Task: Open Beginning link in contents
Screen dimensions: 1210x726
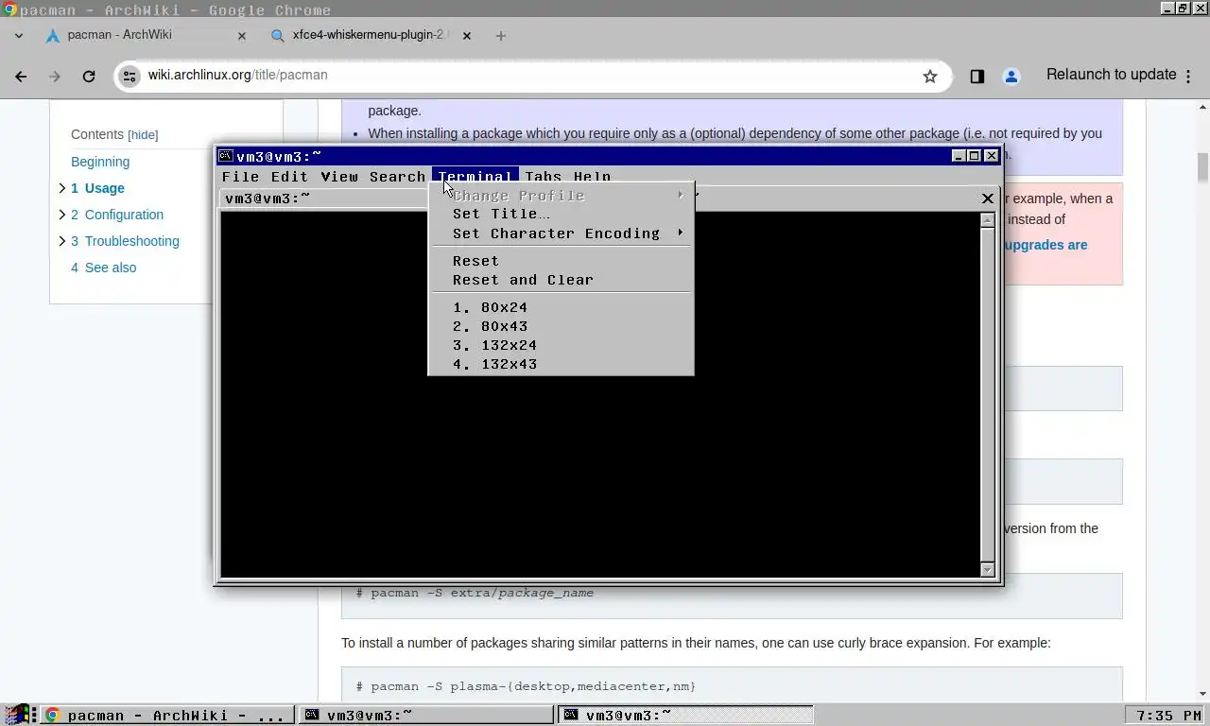Action: pyautogui.click(x=100, y=162)
